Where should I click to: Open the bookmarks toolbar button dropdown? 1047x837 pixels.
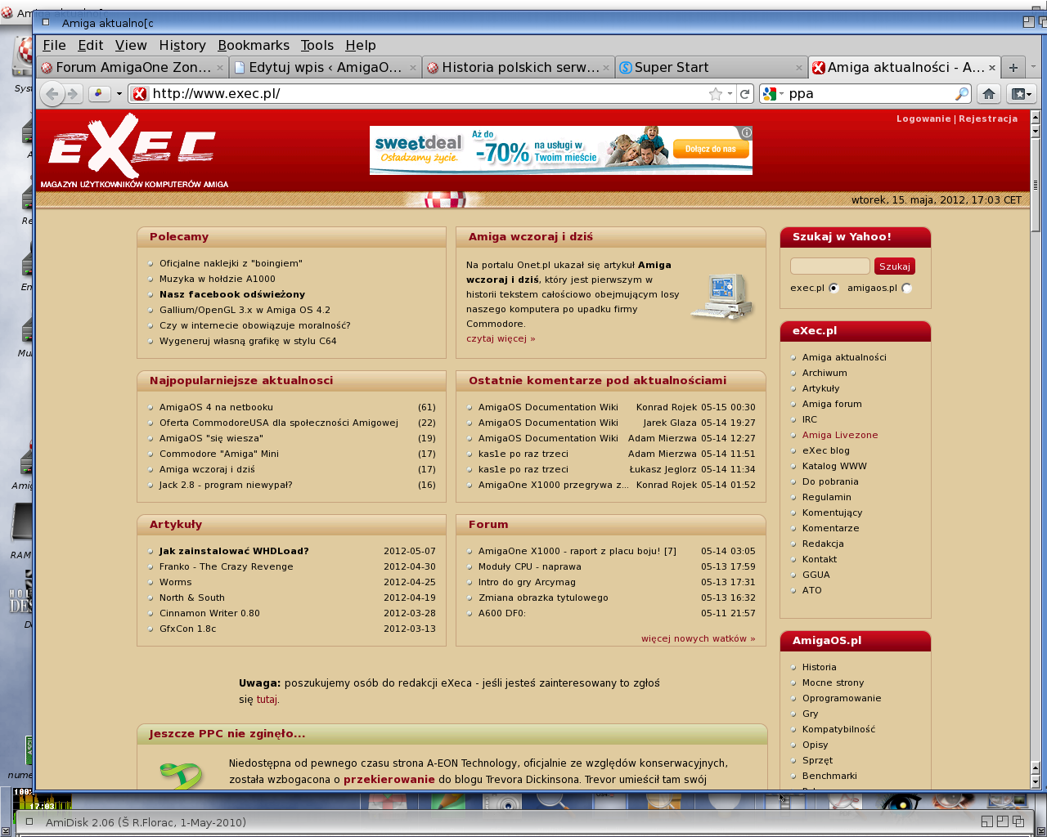pyautogui.click(x=1020, y=94)
